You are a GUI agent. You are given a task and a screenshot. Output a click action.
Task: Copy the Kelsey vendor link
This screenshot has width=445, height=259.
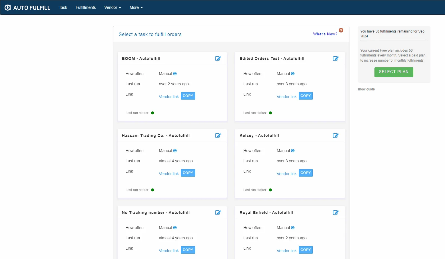(x=306, y=173)
